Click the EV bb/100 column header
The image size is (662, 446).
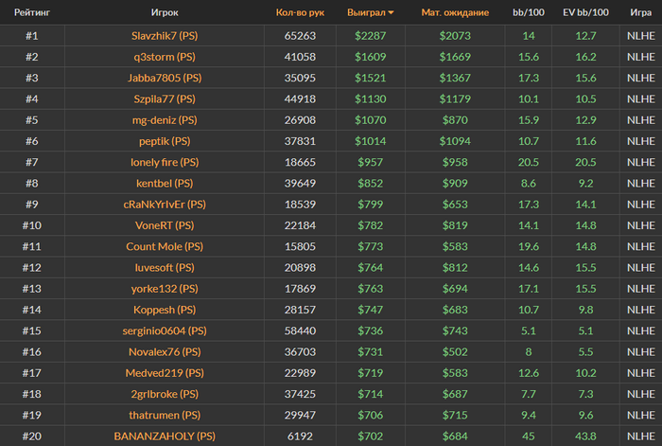(585, 12)
